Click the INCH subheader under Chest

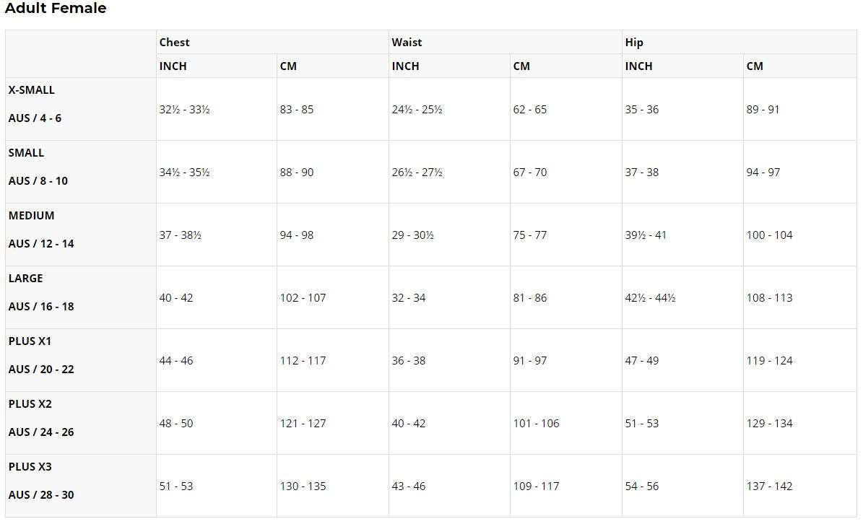[x=173, y=66]
